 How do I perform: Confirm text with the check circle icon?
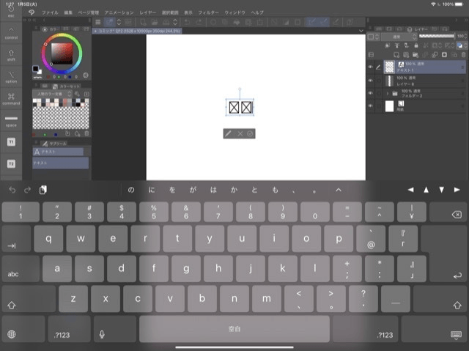(250, 133)
